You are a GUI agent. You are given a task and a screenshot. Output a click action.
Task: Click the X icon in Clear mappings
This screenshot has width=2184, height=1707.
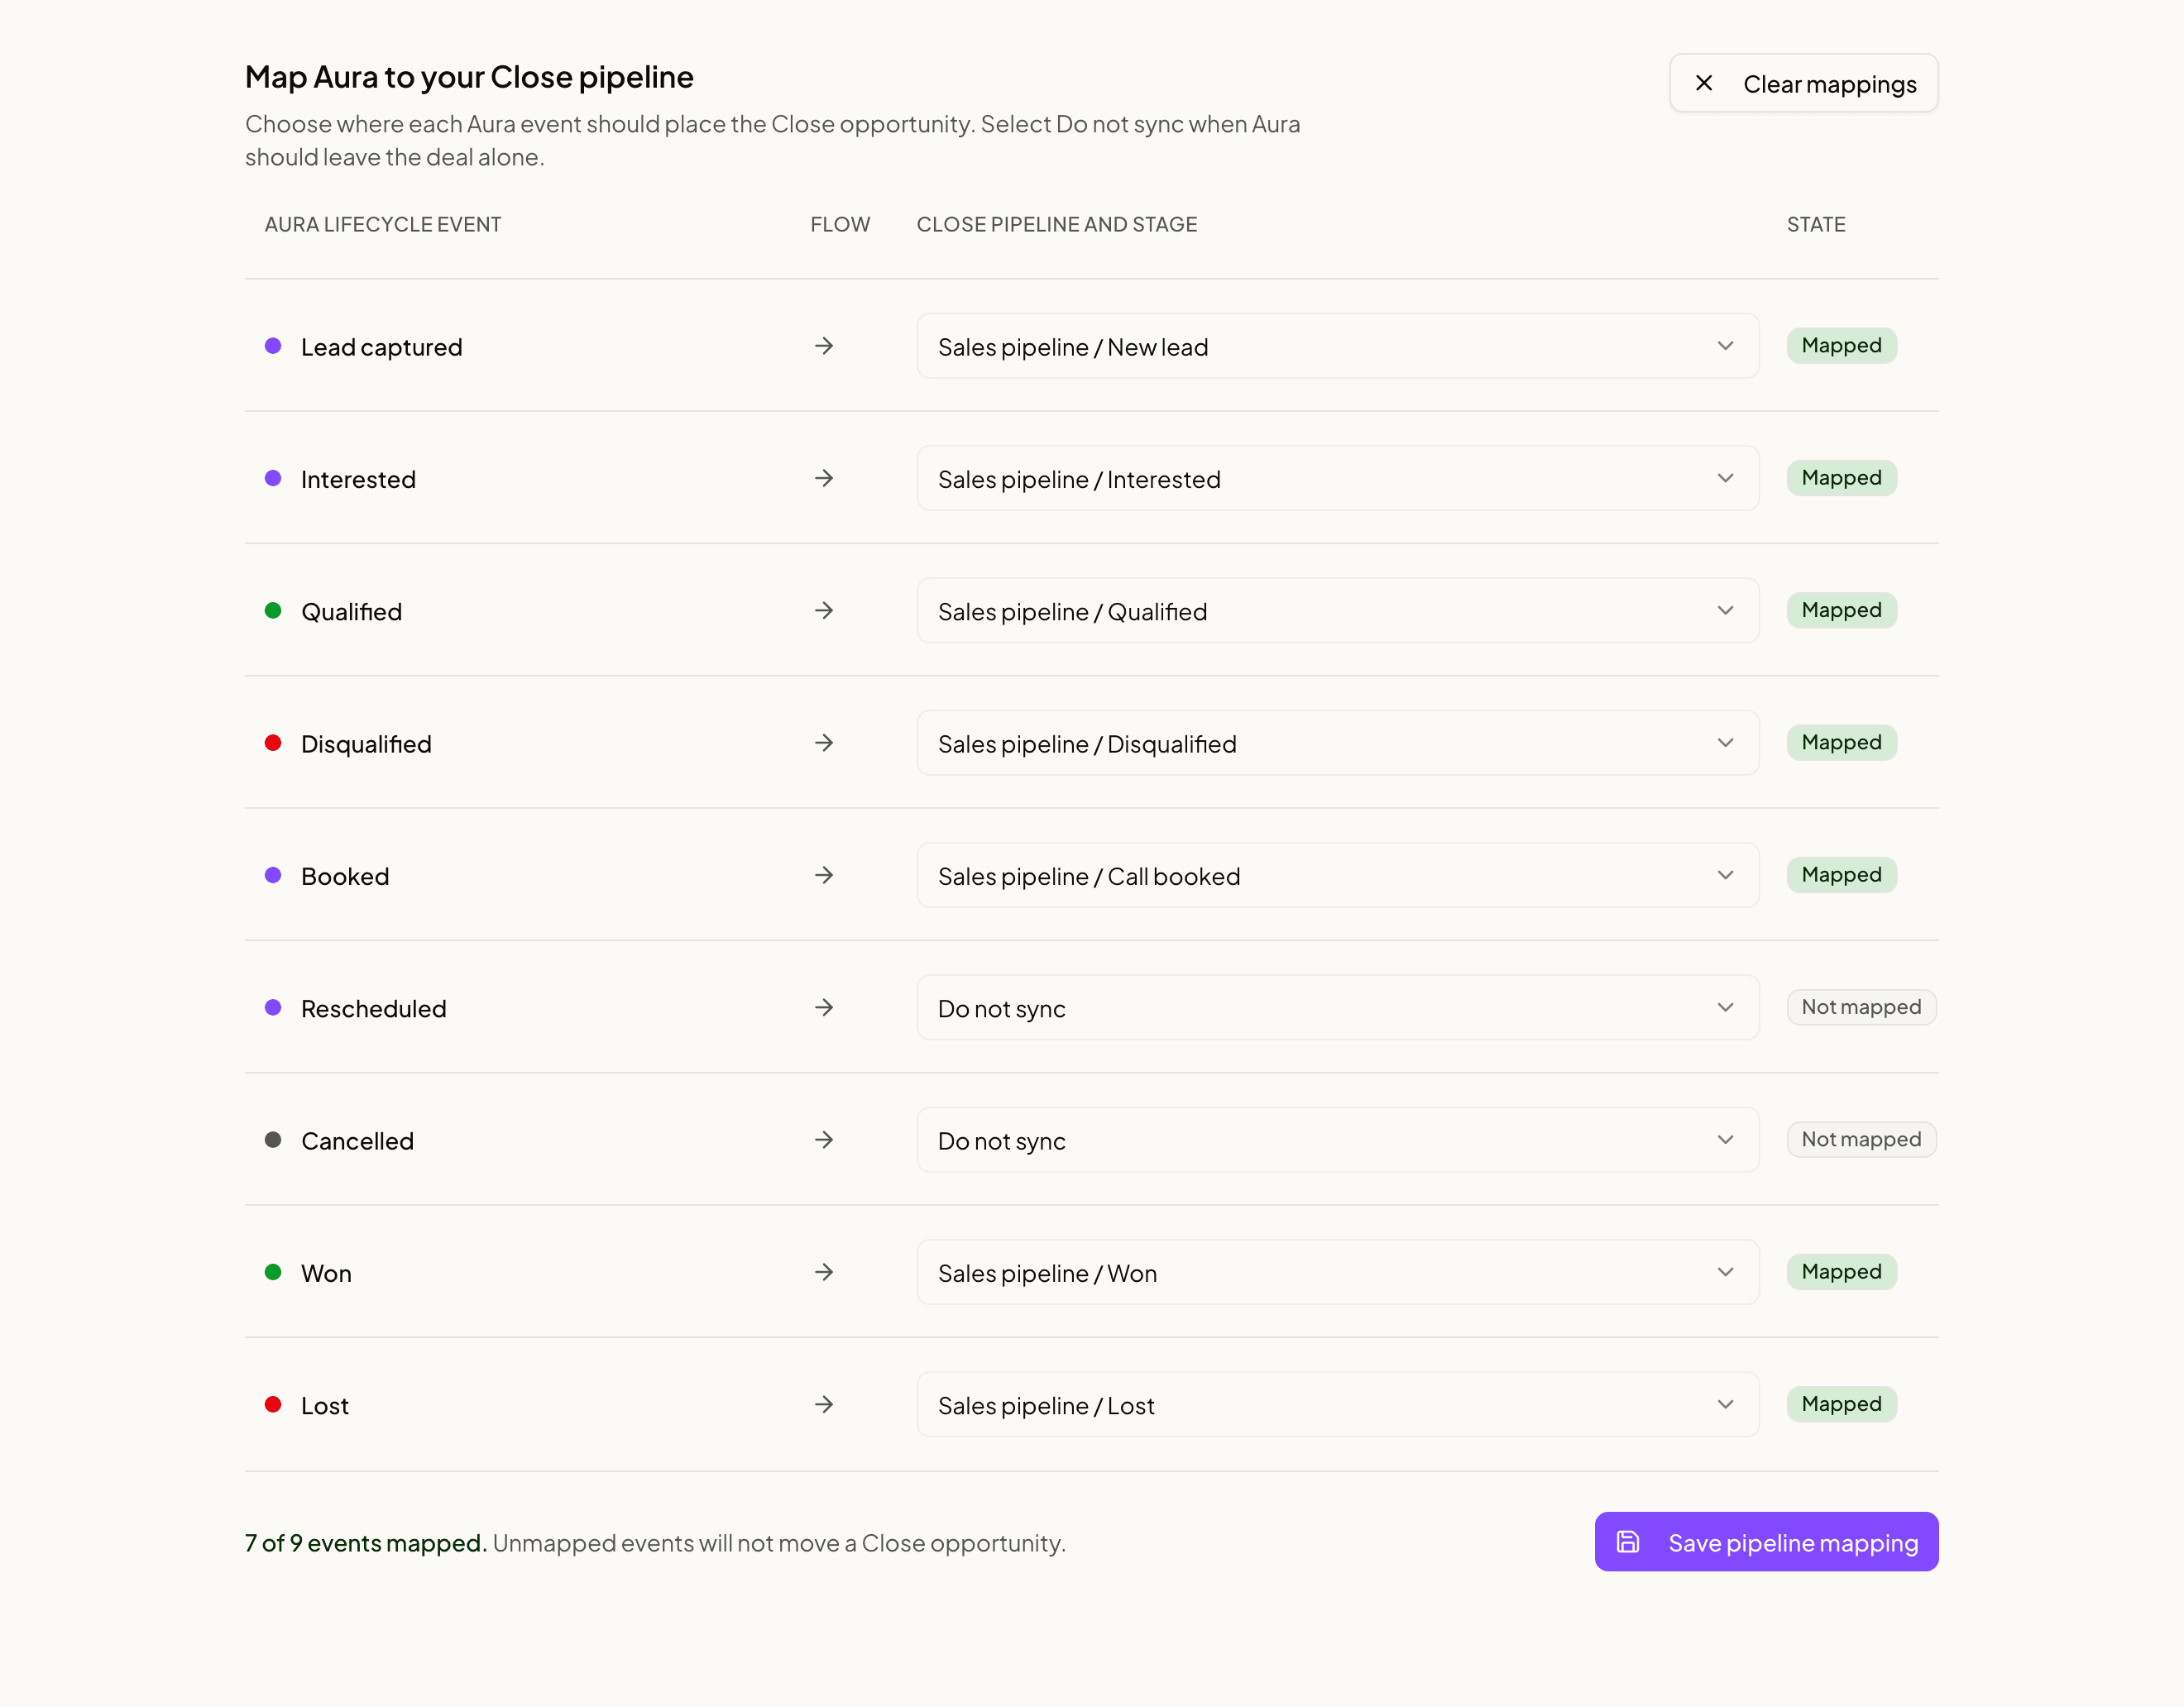1704,83
